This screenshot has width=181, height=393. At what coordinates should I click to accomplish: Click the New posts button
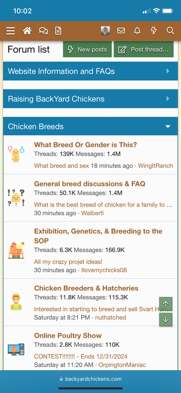[87, 49]
